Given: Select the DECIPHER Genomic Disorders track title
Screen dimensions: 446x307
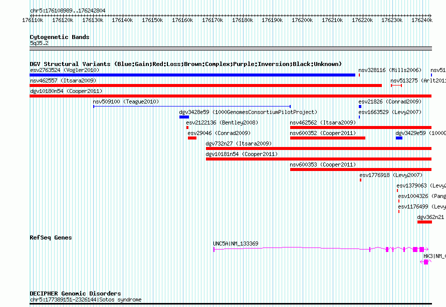Looking at the screenshot, I should 75,293.
